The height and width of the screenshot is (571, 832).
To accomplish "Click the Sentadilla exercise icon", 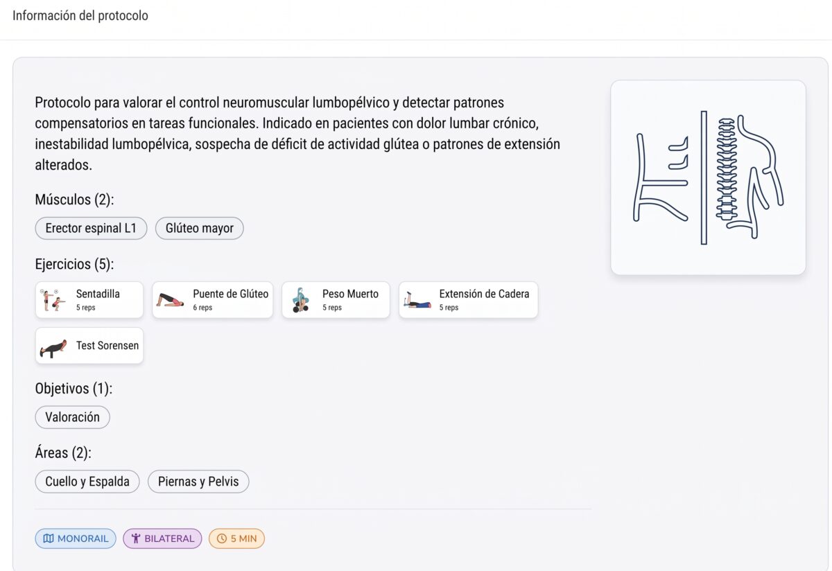I will coord(53,300).
